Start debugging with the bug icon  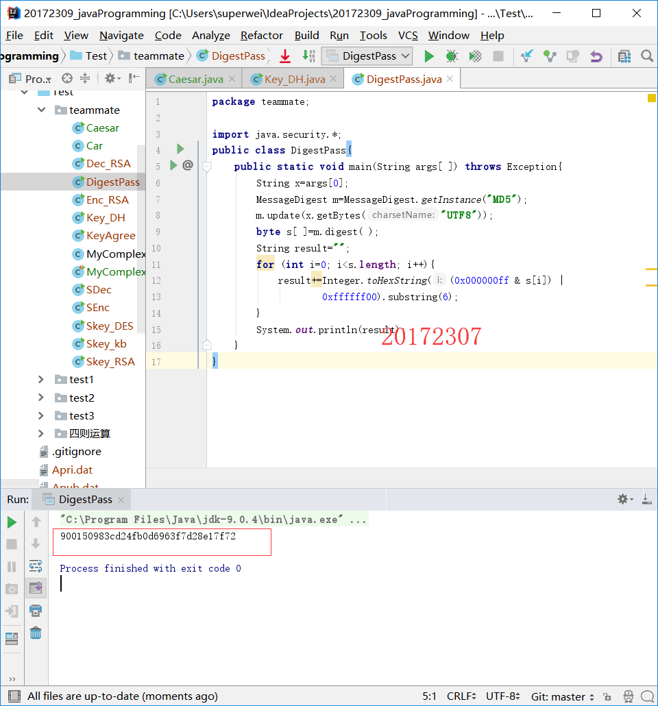452,56
